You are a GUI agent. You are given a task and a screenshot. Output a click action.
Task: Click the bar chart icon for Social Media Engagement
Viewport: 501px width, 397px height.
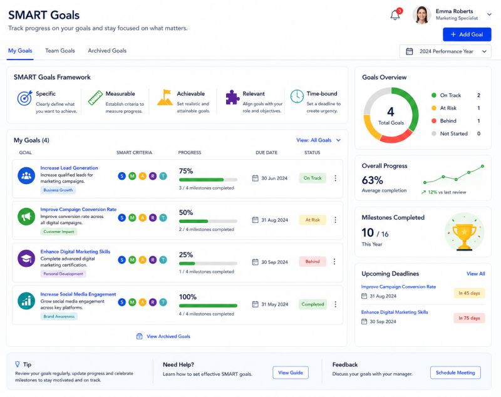point(26,301)
